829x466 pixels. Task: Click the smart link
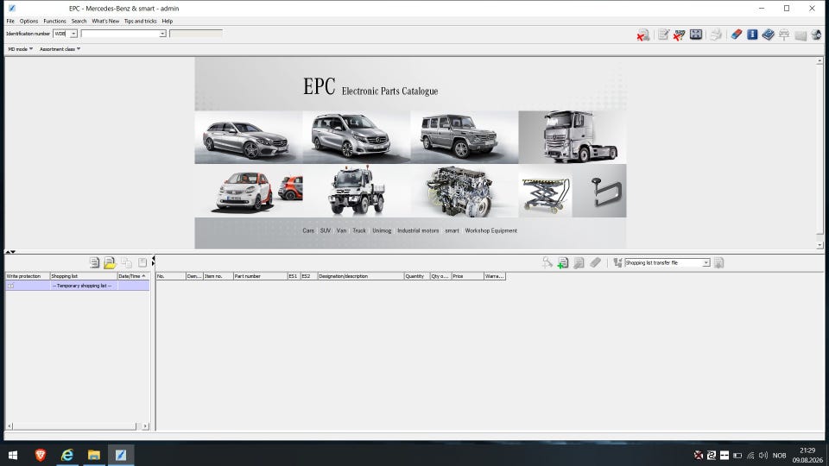click(452, 231)
